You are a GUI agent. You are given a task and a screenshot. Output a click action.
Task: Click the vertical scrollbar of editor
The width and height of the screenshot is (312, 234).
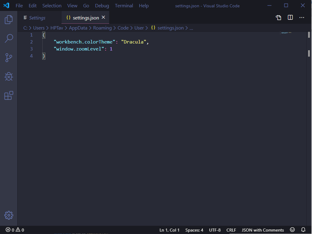tap(309, 129)
